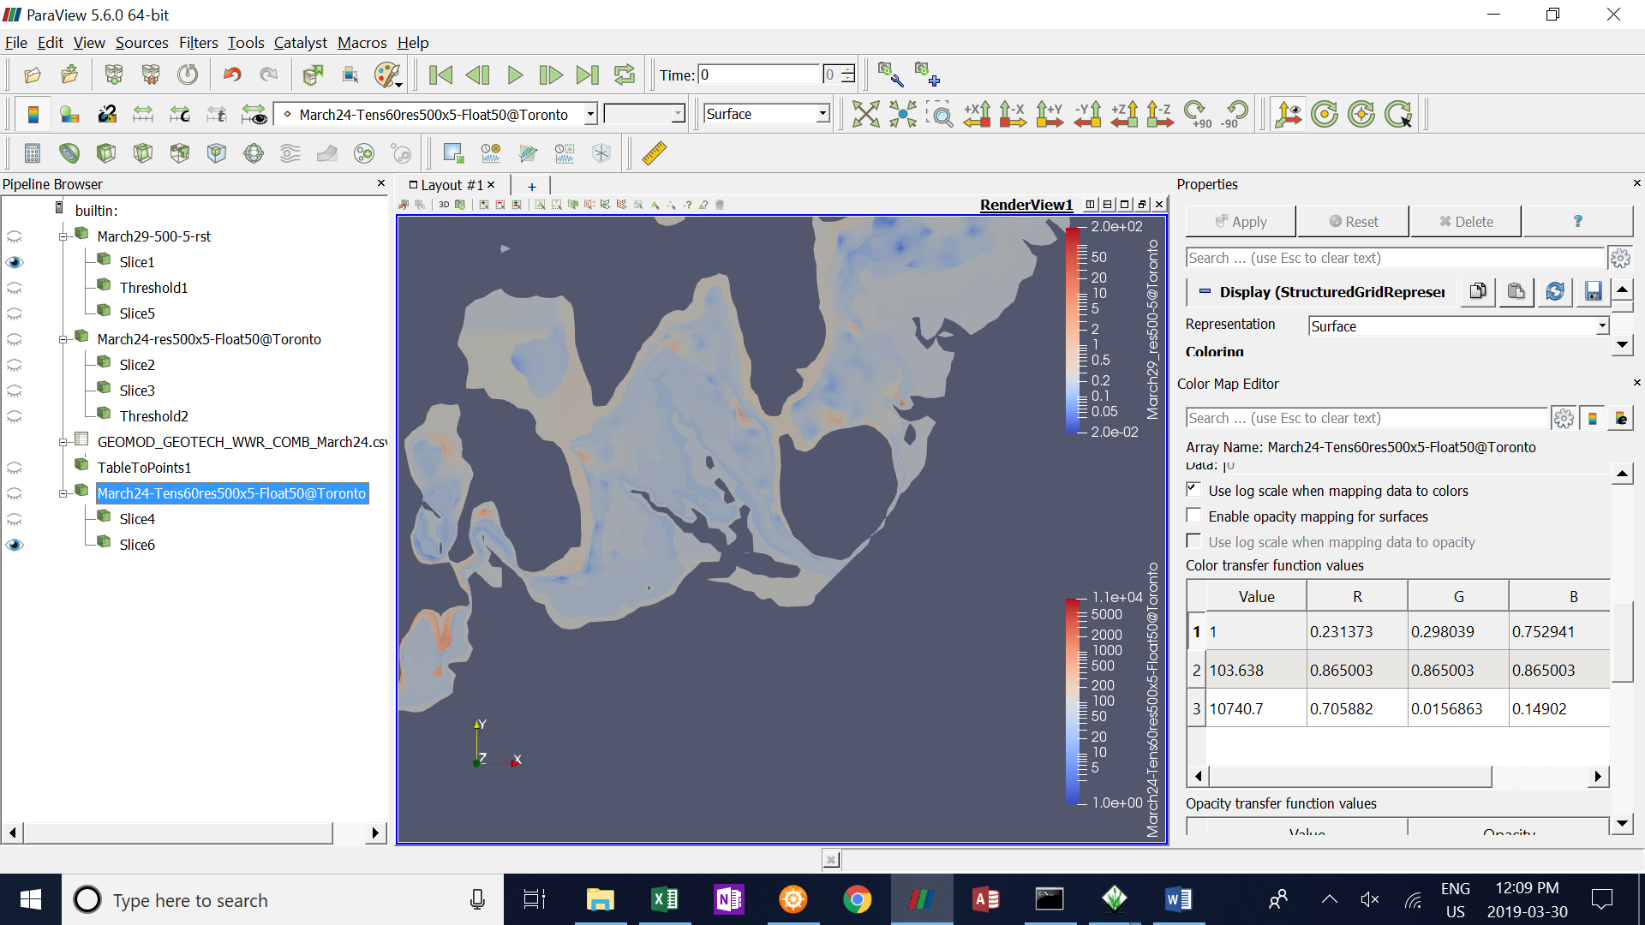Add a new layout tab
This screenshot has width=1645, height=925.
click(531, 186)
